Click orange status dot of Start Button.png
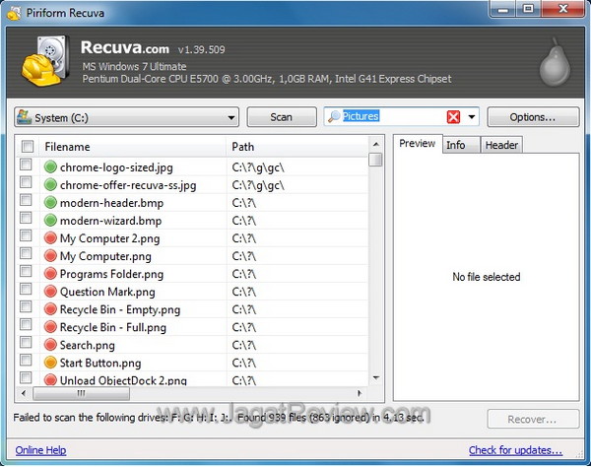The width and height of the screenshot is (591, 467). [x=50, y=363]
